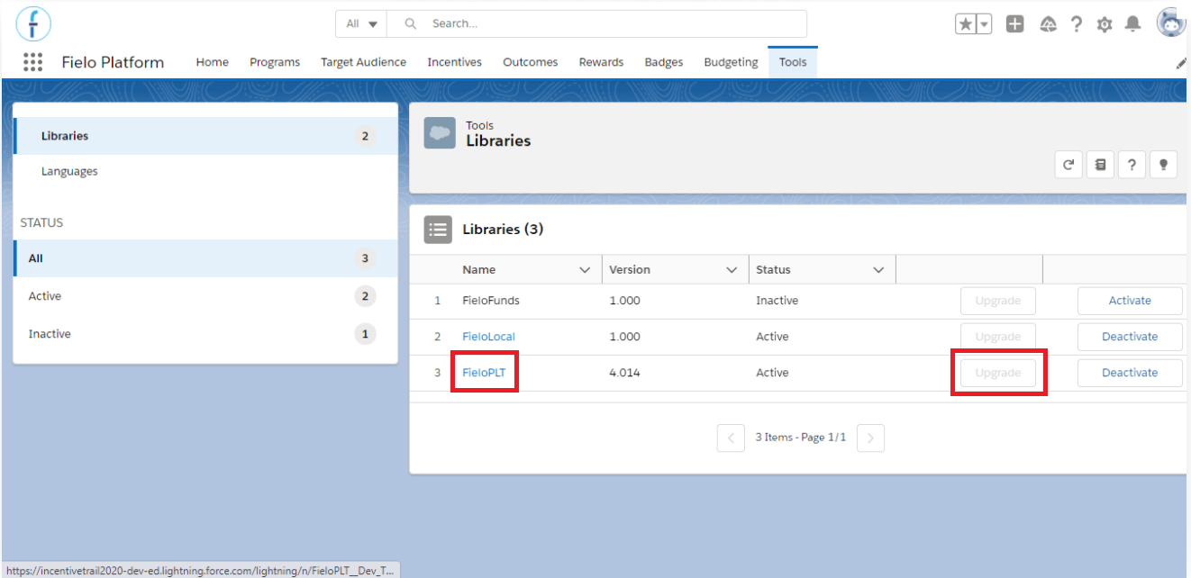The image size is (1191, 578).
Task: Open the Setup gear icon
Action: tap(1105, 24)
